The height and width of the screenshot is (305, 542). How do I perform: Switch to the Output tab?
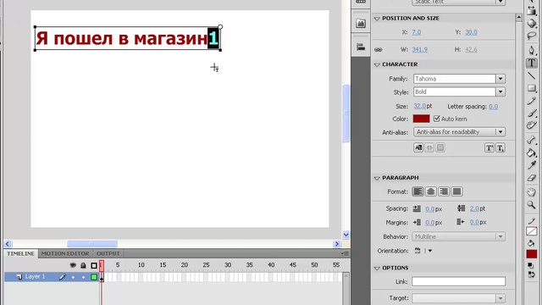(x=108, y=253)
